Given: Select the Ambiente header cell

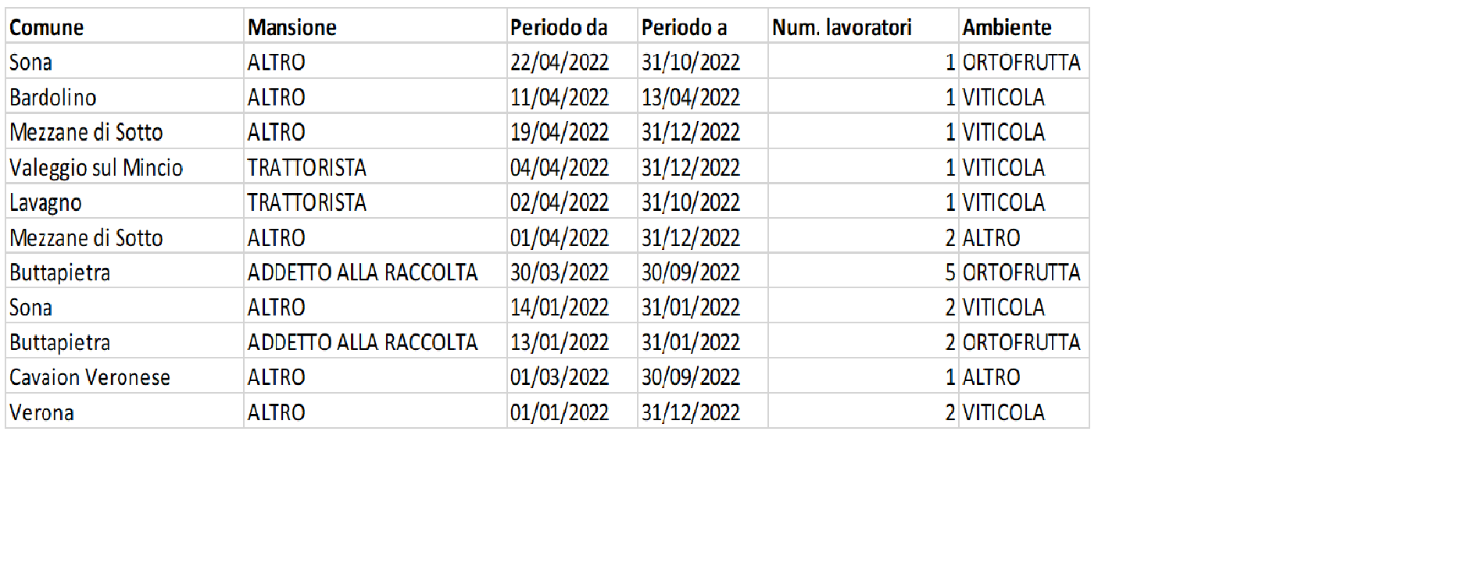Looking at the screenshot, I should (x=1024, y=27).
